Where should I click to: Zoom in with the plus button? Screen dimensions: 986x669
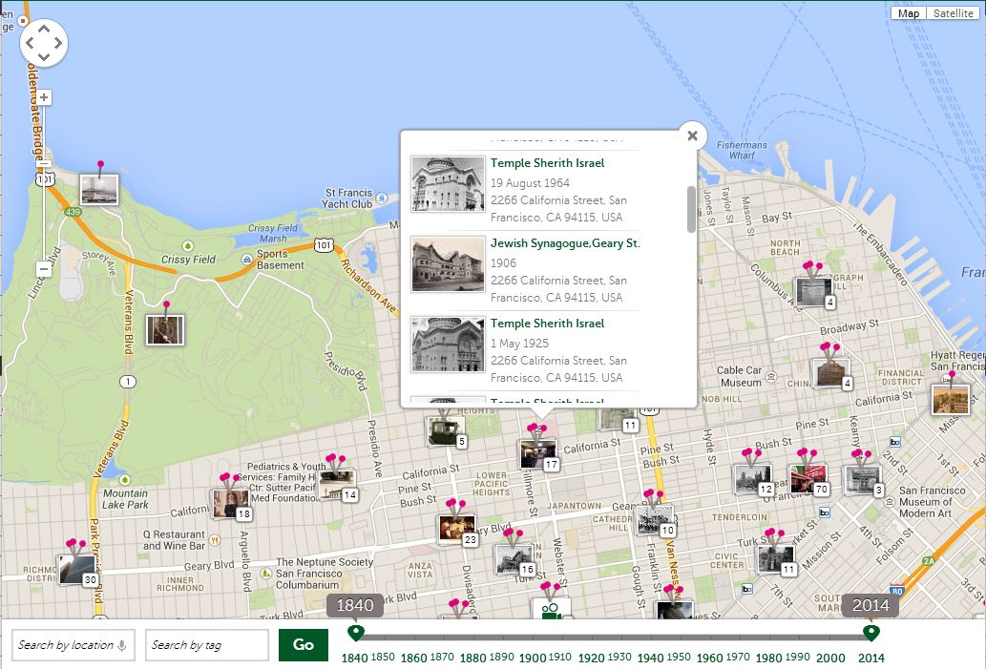[43, 97]
